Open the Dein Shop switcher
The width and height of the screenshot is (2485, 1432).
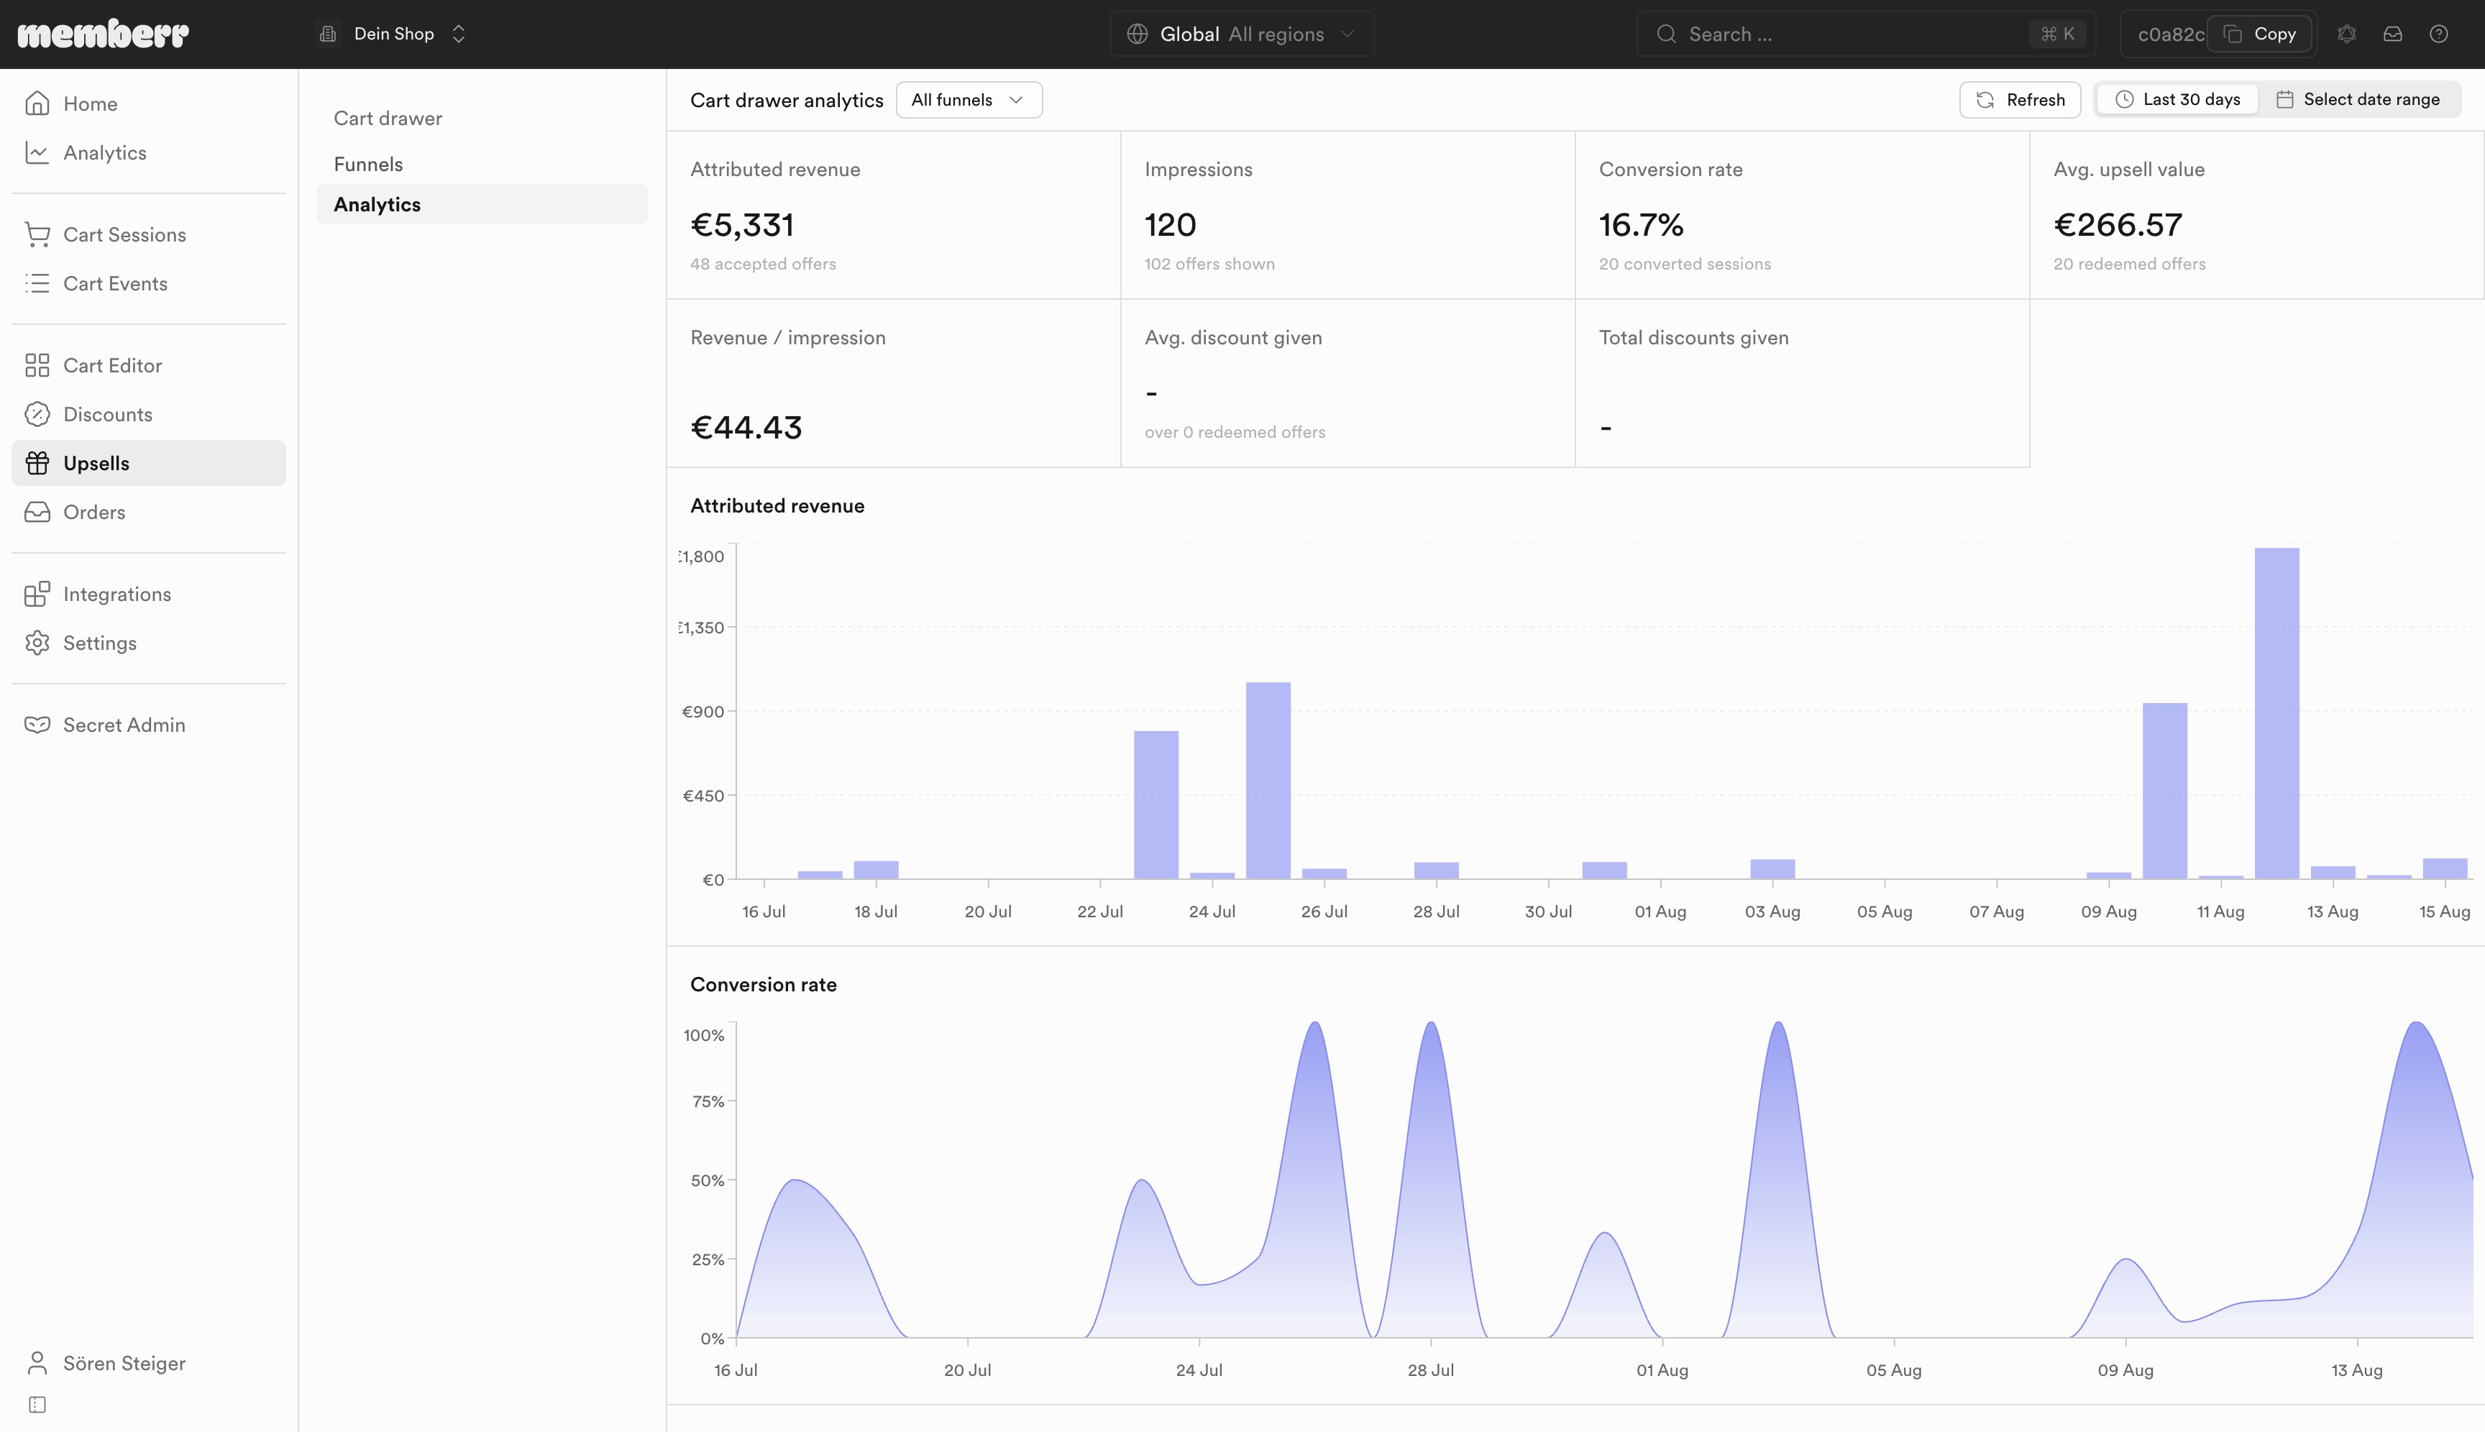(393, 35)
